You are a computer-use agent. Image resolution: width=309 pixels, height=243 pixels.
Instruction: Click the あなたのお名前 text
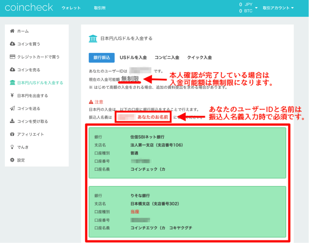click(x=153, y=117)
